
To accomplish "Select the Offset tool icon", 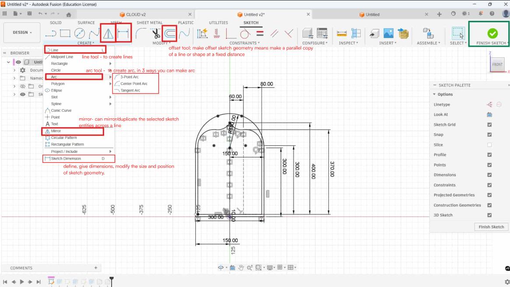I will pyautogui.click(x=170, y=33).
